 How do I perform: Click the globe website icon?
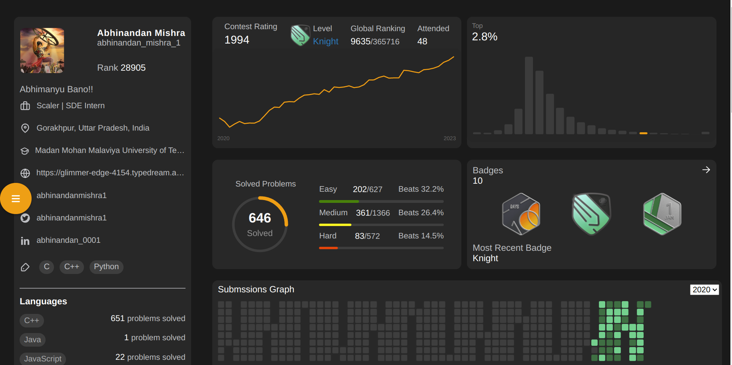[25, 173]
